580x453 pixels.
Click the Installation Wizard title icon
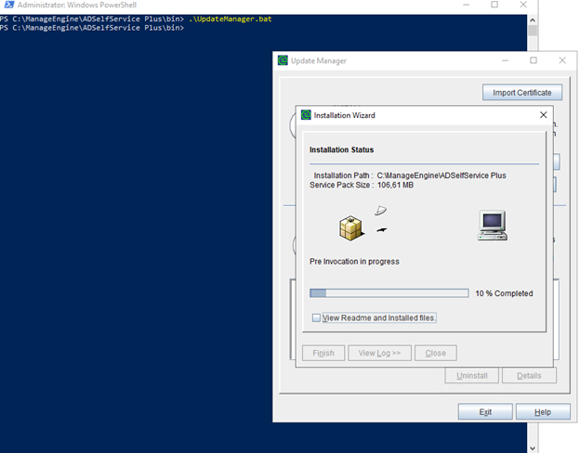306,115
